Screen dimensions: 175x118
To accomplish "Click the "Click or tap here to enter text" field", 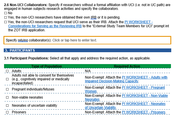I will (75, 40).
